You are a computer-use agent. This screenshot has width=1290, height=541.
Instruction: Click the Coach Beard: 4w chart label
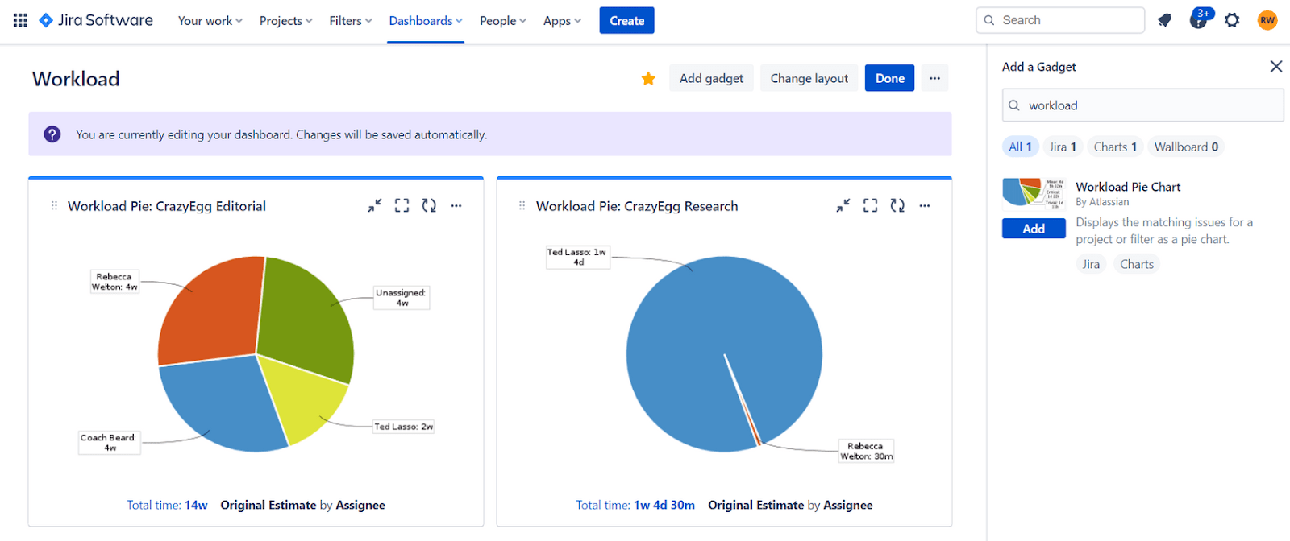109,443
